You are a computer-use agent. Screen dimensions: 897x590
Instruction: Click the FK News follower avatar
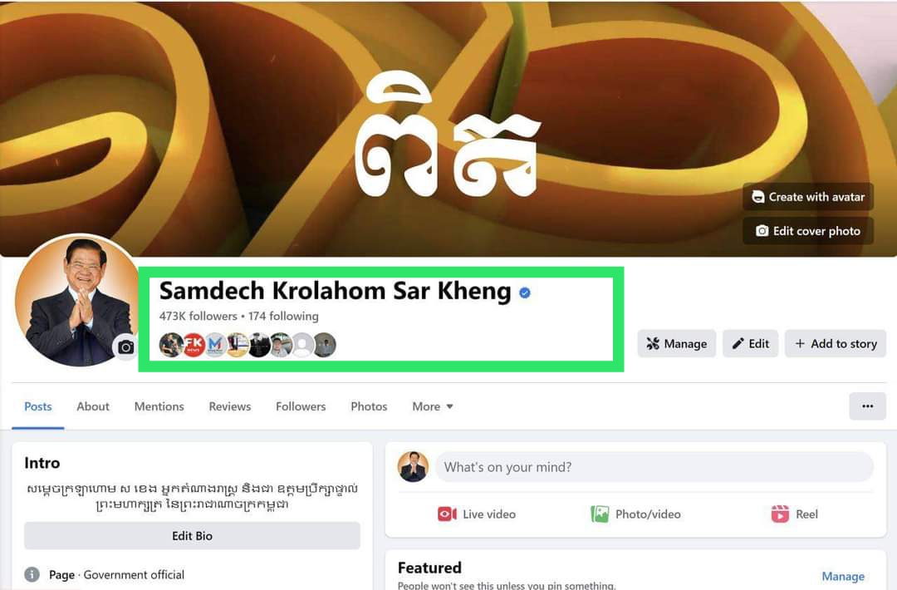[x=194, y=345]
